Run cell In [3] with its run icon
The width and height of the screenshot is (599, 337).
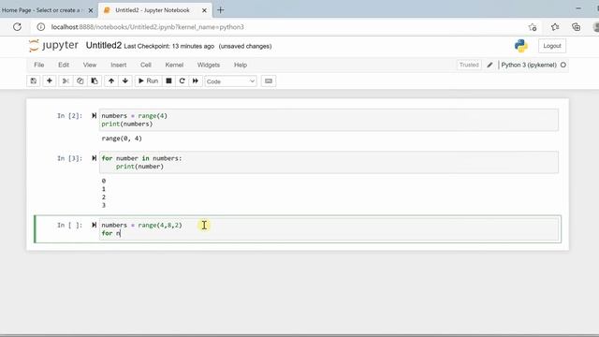[x=94, y=158]
